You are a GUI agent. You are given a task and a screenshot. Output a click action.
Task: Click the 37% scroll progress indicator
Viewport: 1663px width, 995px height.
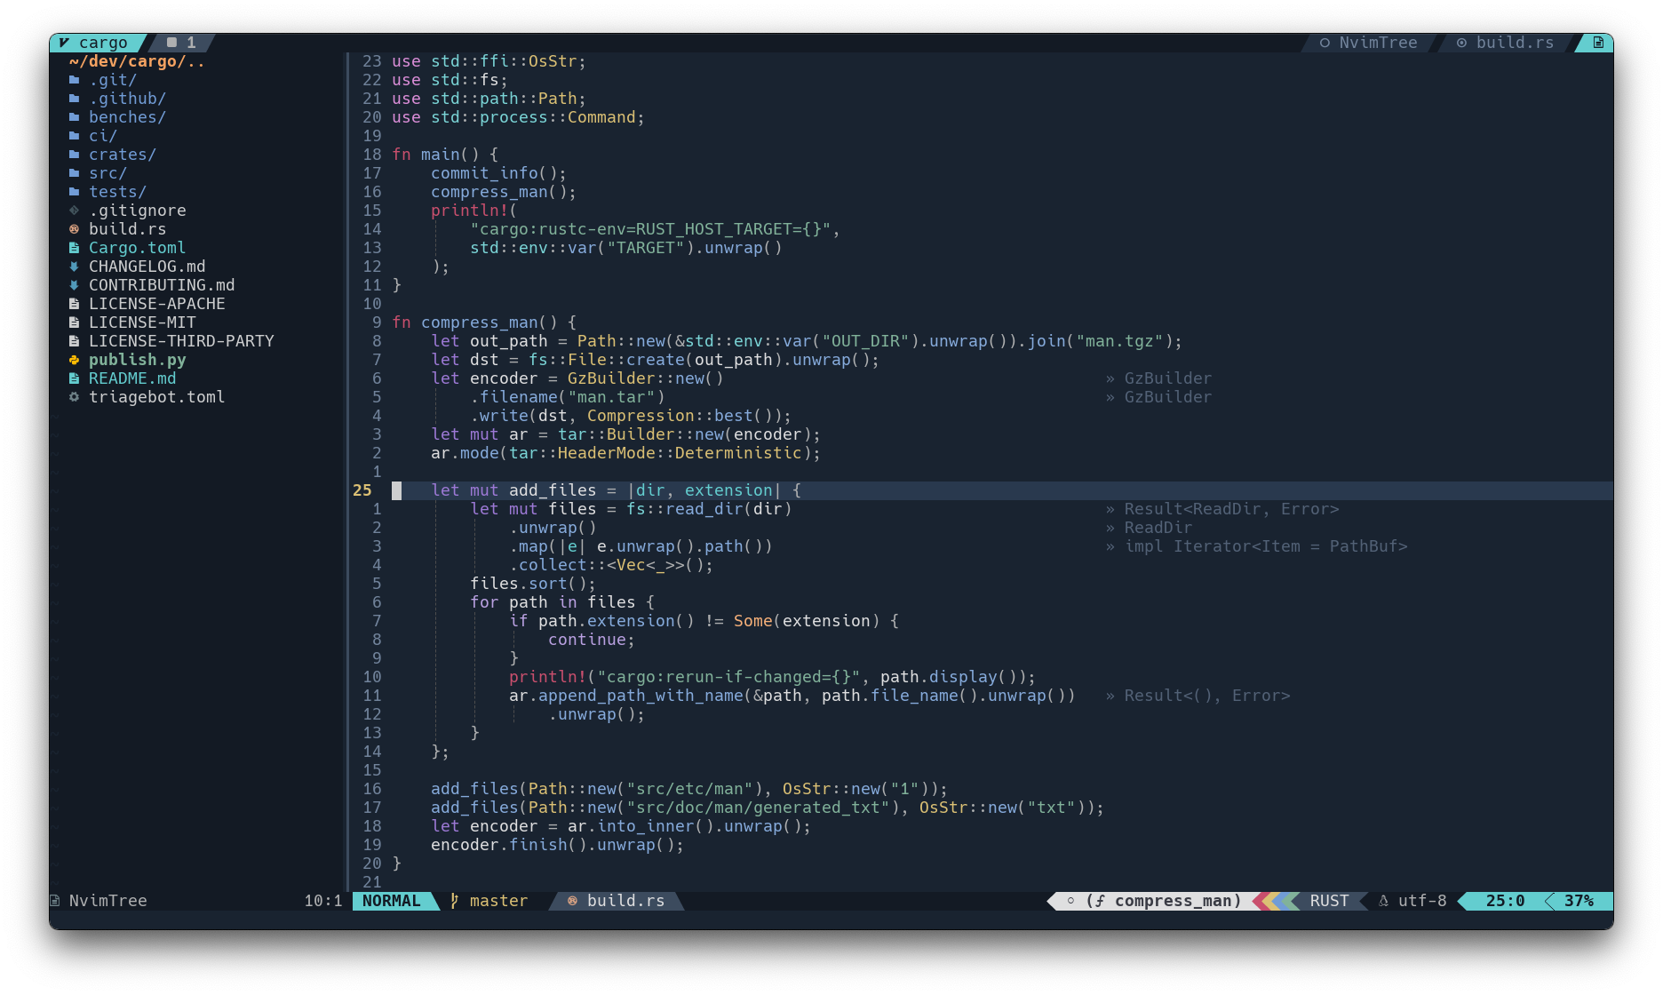(1579, 900)
